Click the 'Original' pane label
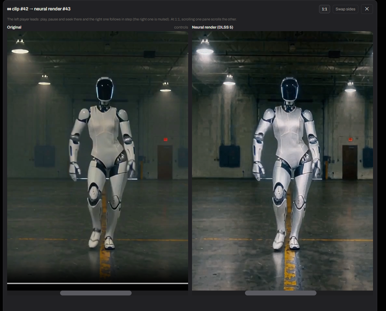 14,27
